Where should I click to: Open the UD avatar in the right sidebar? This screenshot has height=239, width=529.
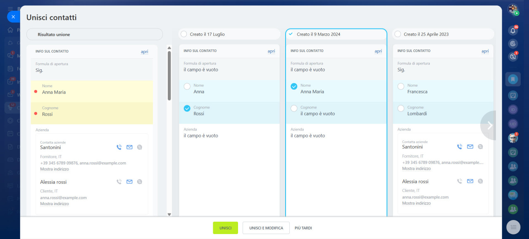[513, 124]
